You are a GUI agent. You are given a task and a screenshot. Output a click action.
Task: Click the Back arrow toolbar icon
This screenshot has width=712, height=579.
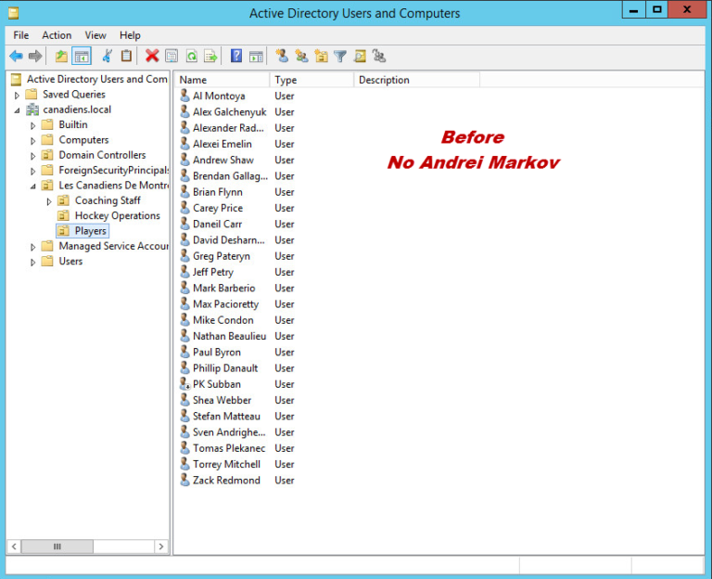pyautogui.click(x=17, y=57)
